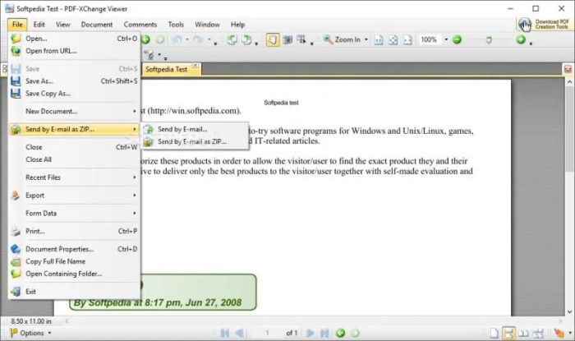Click the Options button in status bar
The height and width of the screenshot is (341, 575).
coord(31,333)
